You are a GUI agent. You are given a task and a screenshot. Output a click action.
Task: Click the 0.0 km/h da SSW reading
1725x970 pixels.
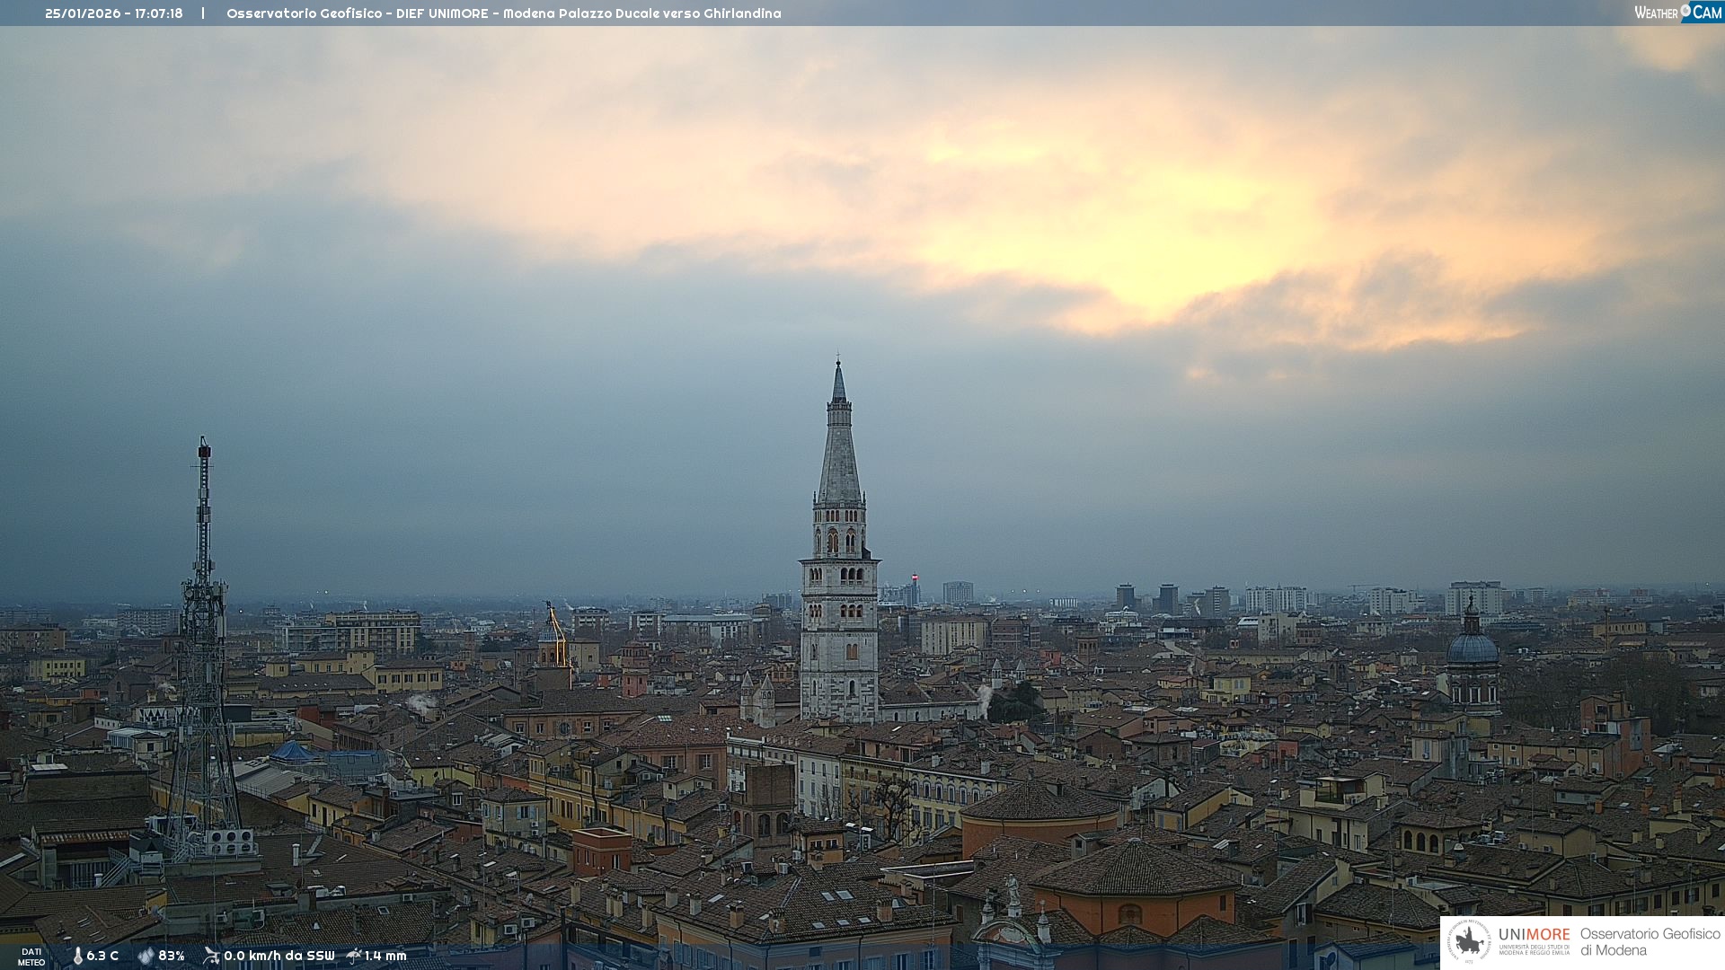[x=279, y=956]
